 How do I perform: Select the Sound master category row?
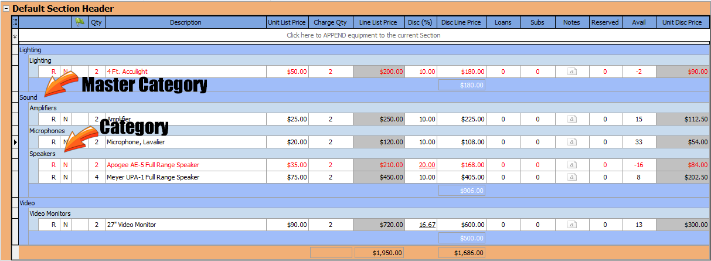pyautogui.click(x=29, y=97)
